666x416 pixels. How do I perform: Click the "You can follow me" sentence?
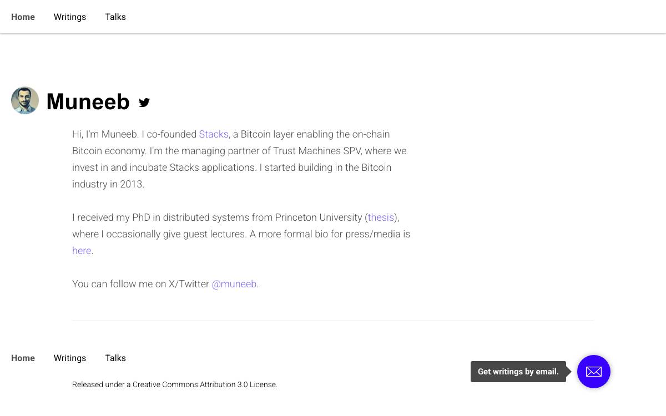[165, 284]
